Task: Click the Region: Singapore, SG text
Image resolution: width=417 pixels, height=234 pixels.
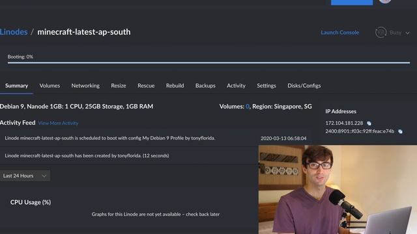Action: click(282, 107)
